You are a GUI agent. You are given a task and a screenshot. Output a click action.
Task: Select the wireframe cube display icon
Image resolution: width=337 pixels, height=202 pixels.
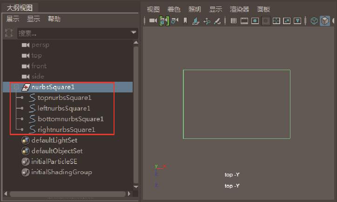coord(314,21)
